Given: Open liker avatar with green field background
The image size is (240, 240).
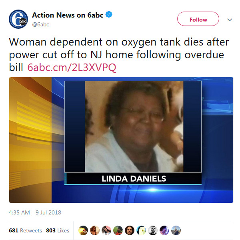Looking at the screenshot, I should pos(118,230).
